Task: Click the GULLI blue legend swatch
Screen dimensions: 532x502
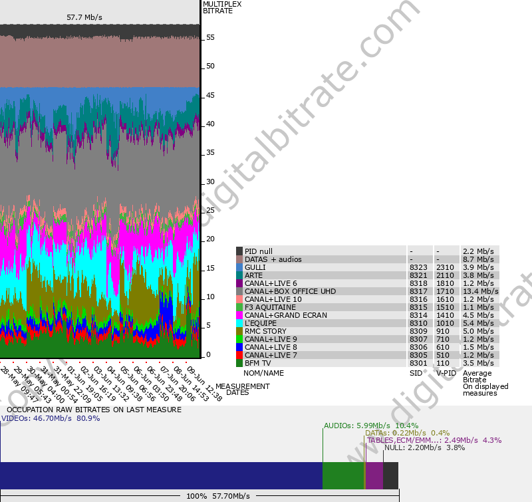Action: point(239,267)
